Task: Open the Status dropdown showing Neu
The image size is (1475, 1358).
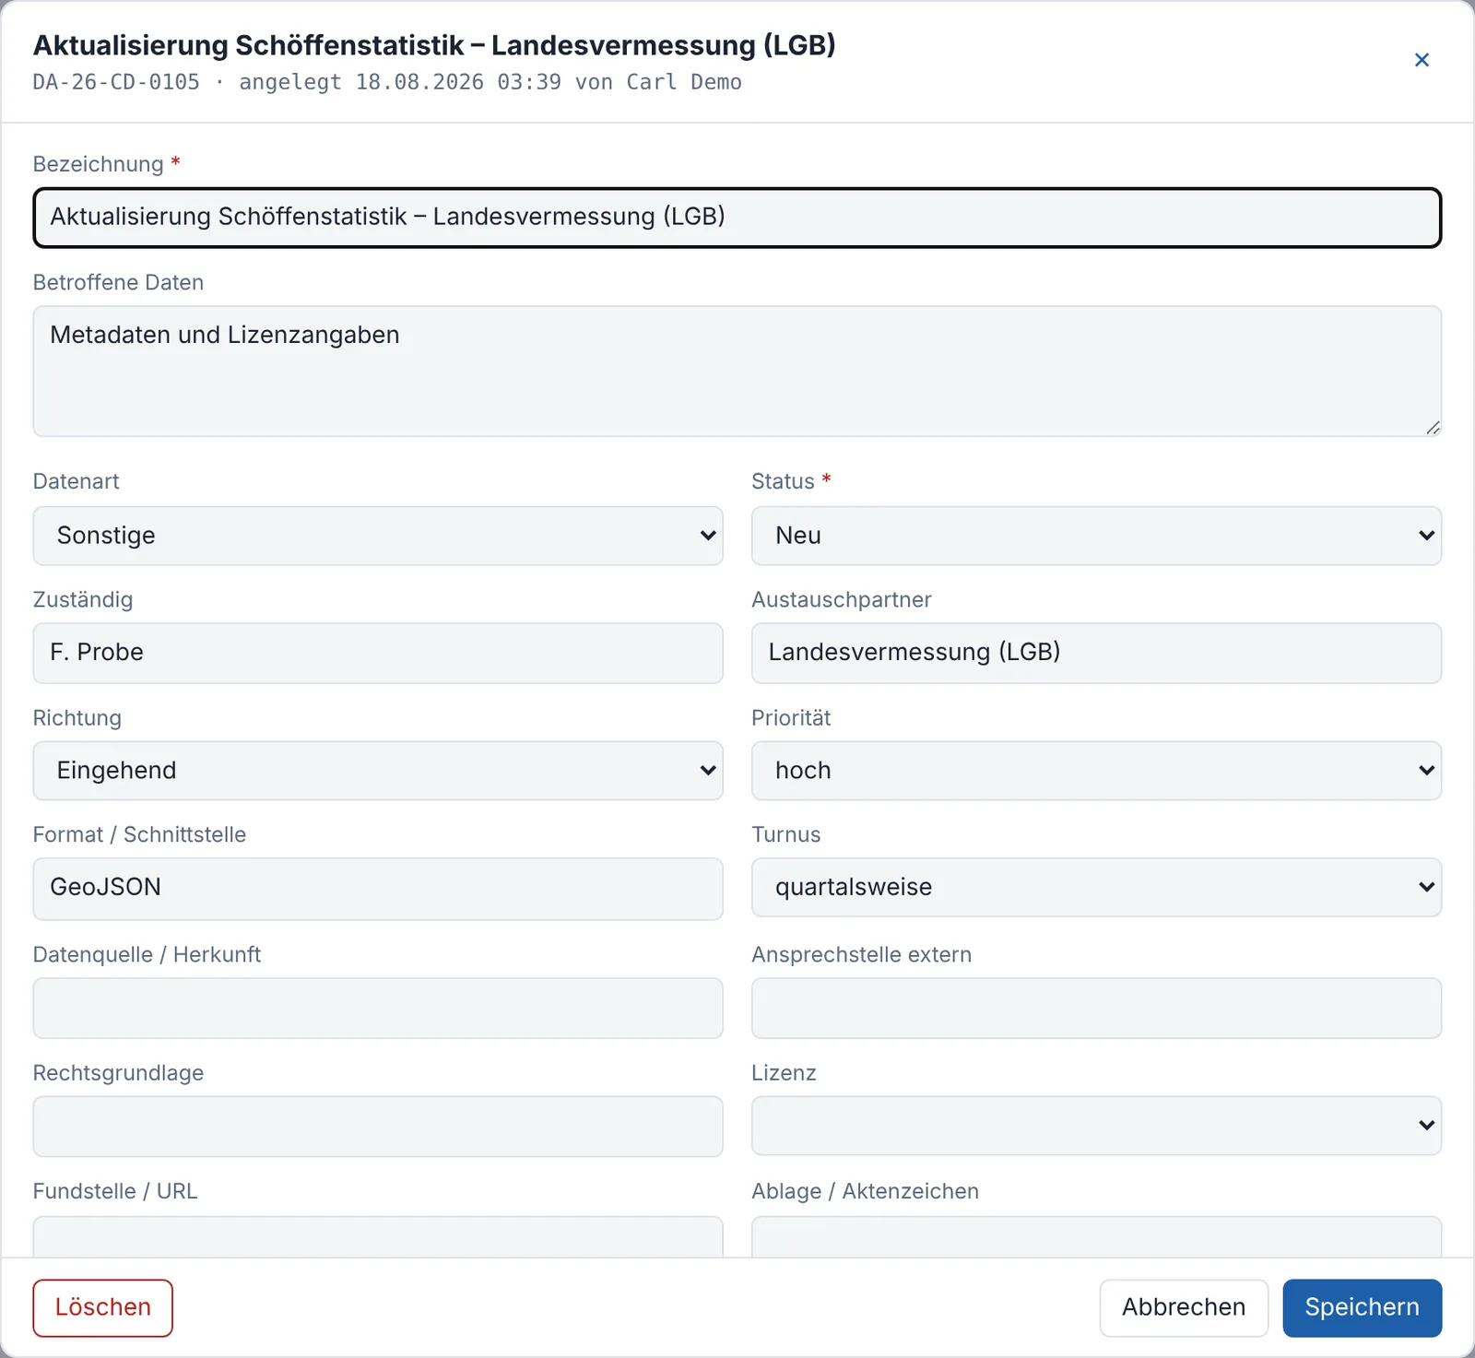Action: coord(1096,536)
